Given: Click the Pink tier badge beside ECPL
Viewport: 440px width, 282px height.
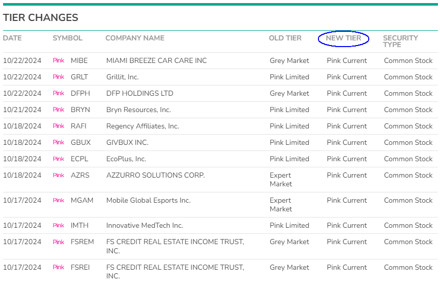Looking at the screenshot, I should [58, 159].
